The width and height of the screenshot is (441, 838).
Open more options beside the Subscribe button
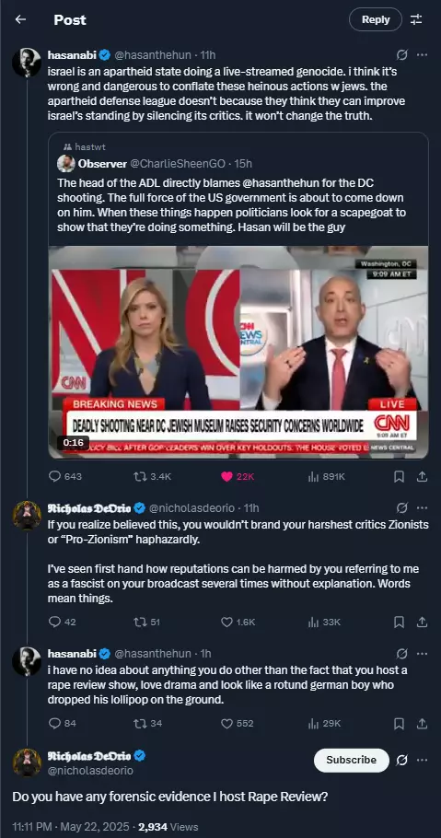(x=422, y=760)
